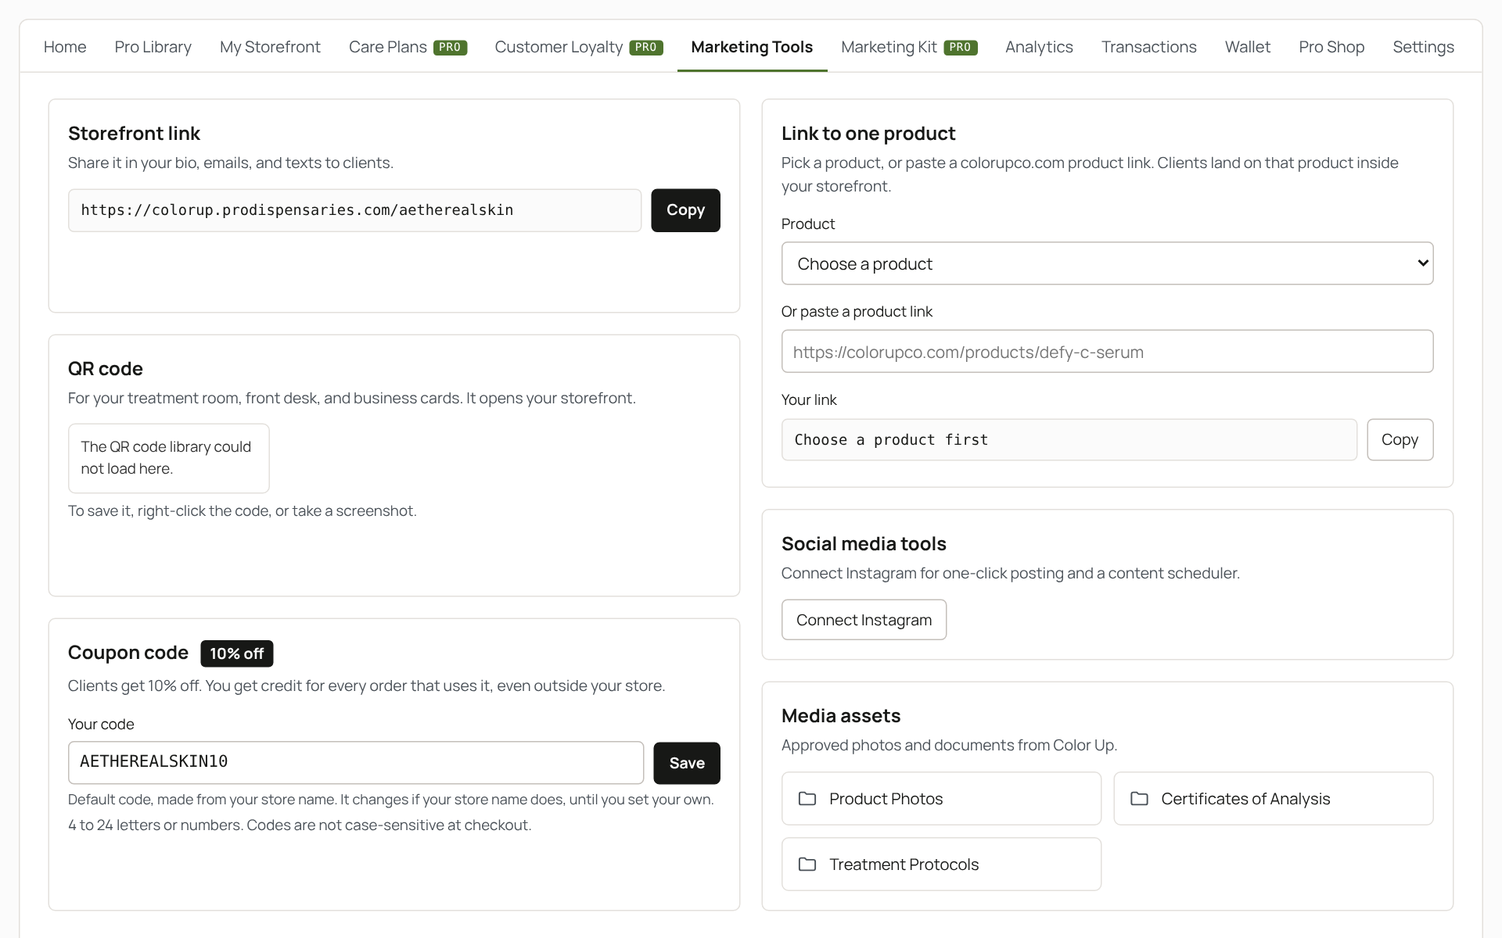The height and width of the screenshot is (938, 1502).
Task: Click the Product Photos folder icon
Action: 807,799
